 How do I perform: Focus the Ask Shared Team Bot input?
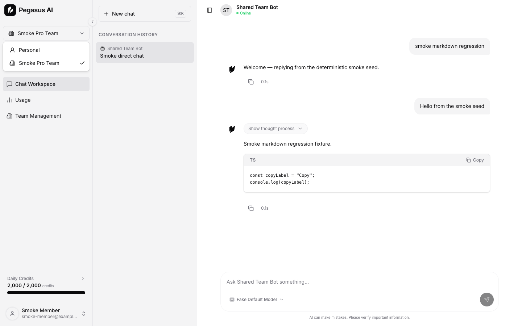(x=360, y=282)
